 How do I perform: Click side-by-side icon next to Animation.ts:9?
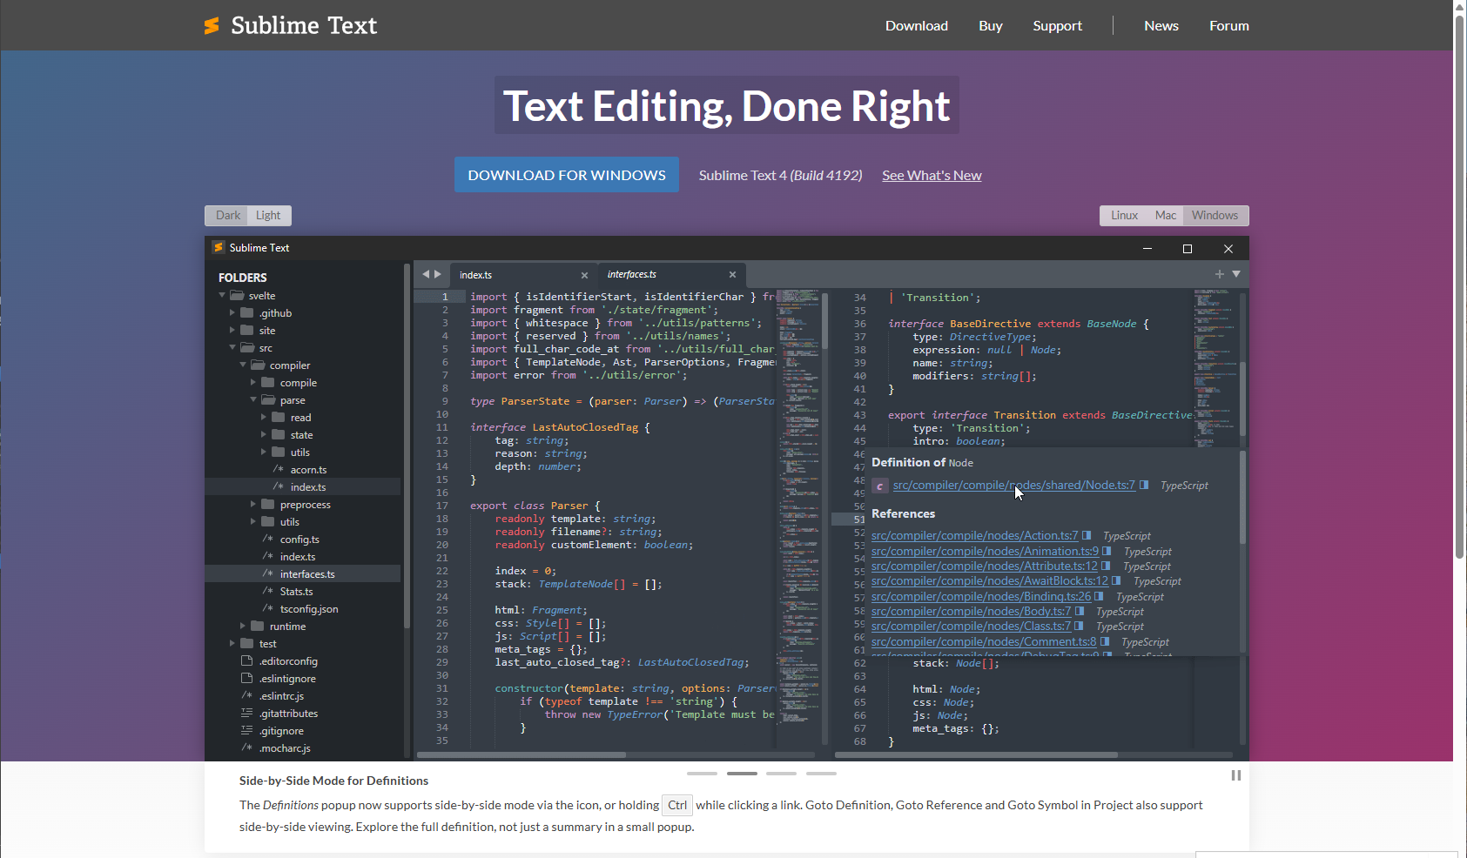point(1107,551)
